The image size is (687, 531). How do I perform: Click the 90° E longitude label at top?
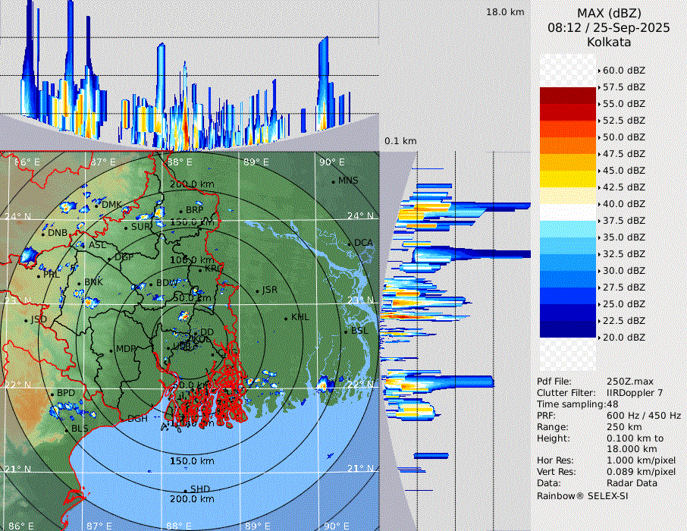pos(331,162)
